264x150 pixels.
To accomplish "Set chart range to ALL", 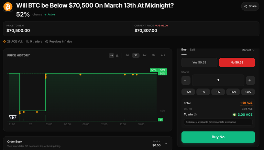I will point(163,55).
